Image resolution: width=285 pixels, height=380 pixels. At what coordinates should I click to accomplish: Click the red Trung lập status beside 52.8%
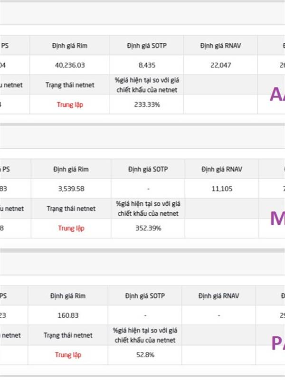point(68,355)
